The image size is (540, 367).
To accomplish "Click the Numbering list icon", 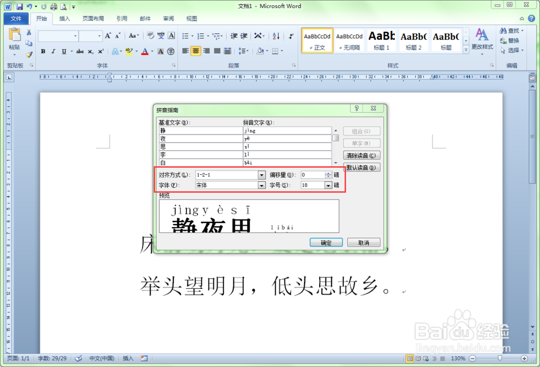I will [x=201, y=36].
